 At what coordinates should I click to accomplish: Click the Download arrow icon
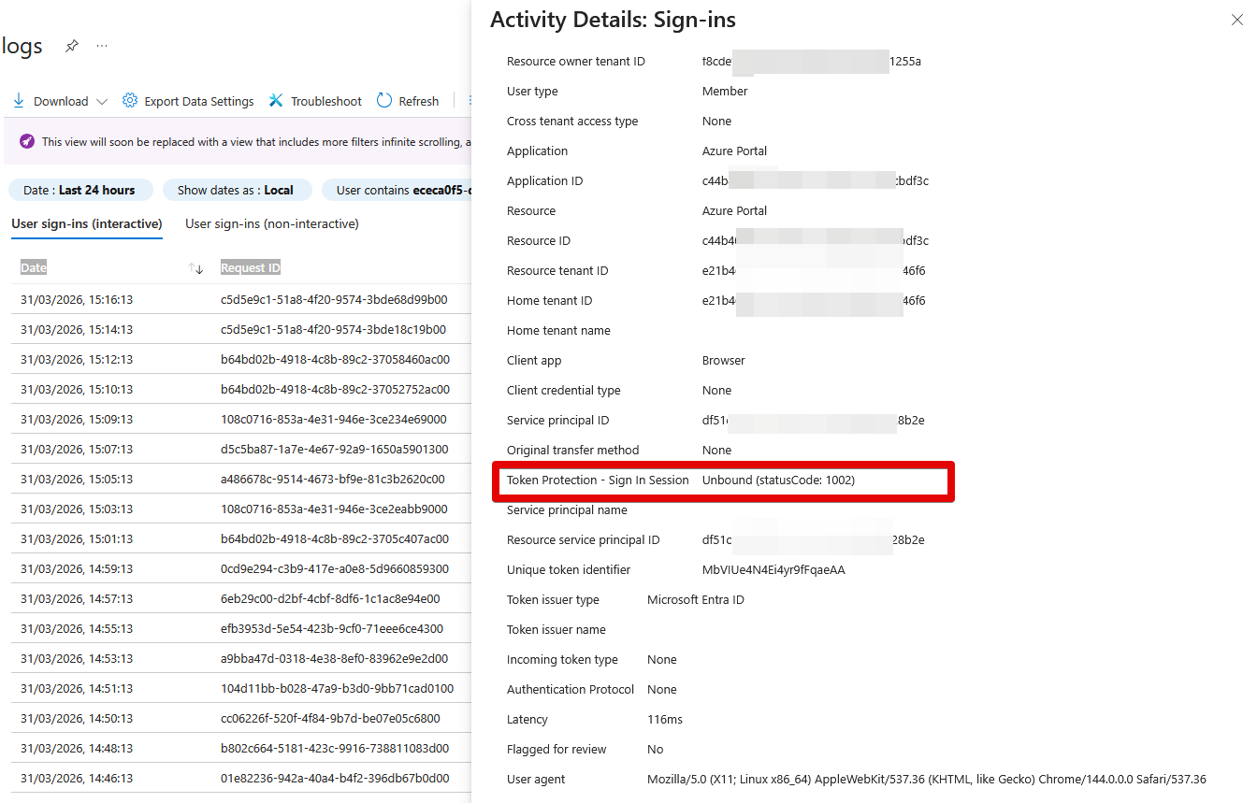click(19, 101)
